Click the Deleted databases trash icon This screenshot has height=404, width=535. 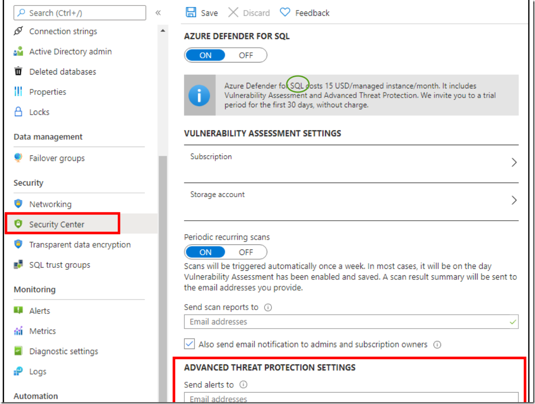(x=19, y=72)
